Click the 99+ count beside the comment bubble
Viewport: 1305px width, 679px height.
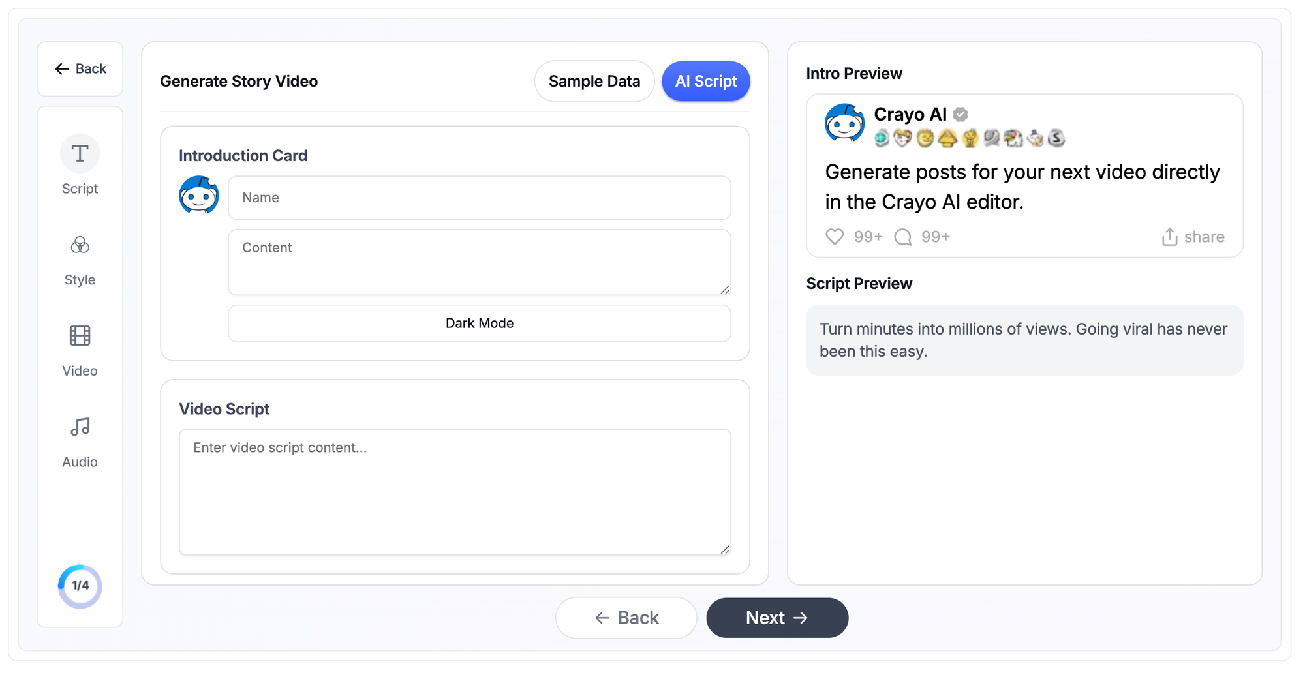tap(936, 237)
